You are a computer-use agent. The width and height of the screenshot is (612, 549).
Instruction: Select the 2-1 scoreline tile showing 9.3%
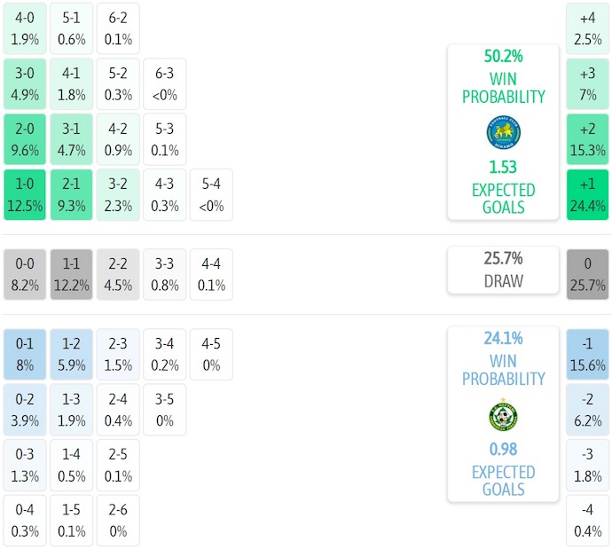pos(72,195)
